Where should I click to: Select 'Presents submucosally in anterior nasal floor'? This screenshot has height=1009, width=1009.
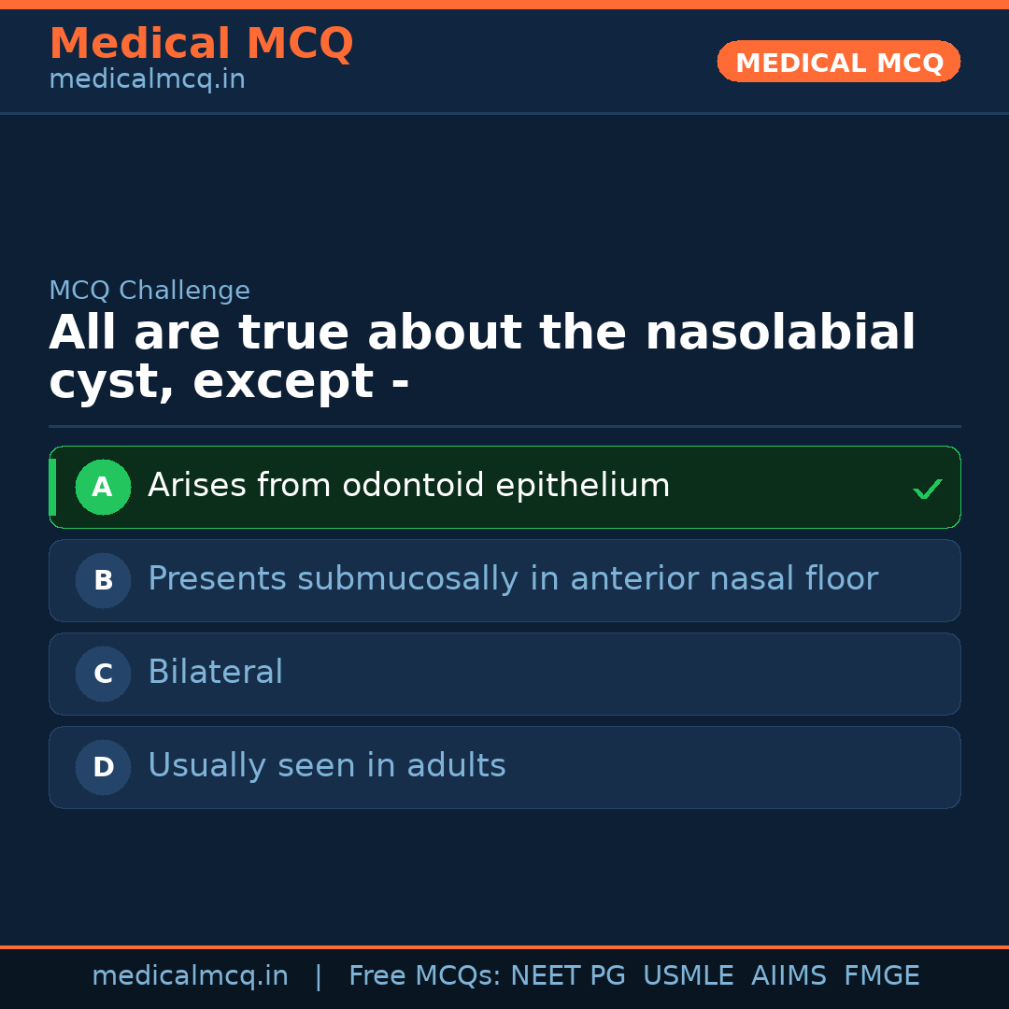512,579
